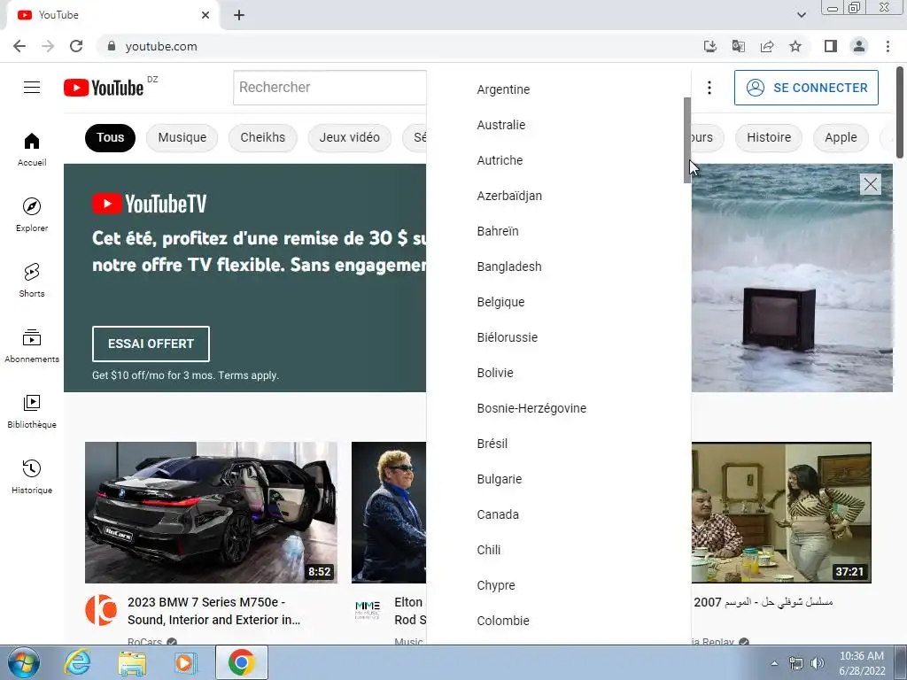The image size is (907, 680).
Task: Select the Histoire filter chip
Action: tap(769, 137)
